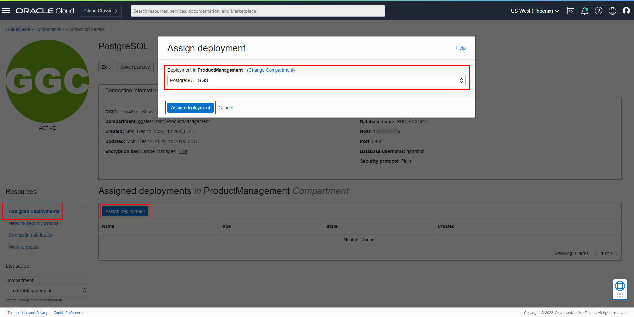Screen dimensions: 634x317
Task: Open the Cloud Shell developer tools icon
Action: pos(571,11)
